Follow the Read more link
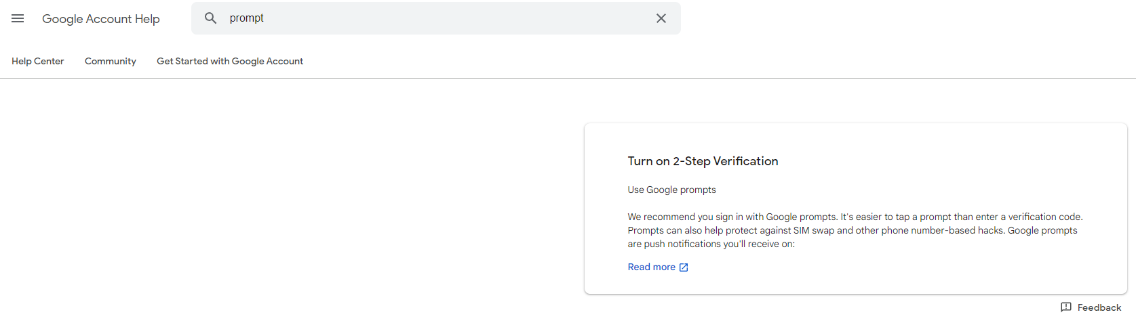The image size is (1136, 323). coord(651,267)
